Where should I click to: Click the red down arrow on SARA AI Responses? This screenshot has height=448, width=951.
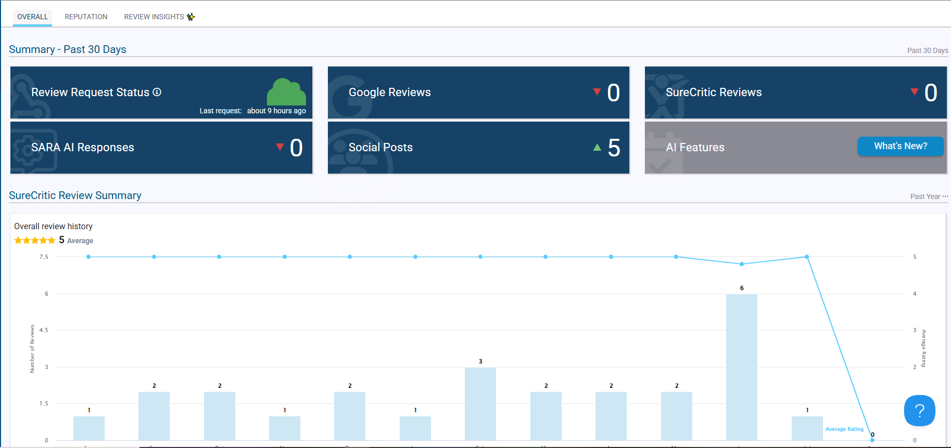280,147
